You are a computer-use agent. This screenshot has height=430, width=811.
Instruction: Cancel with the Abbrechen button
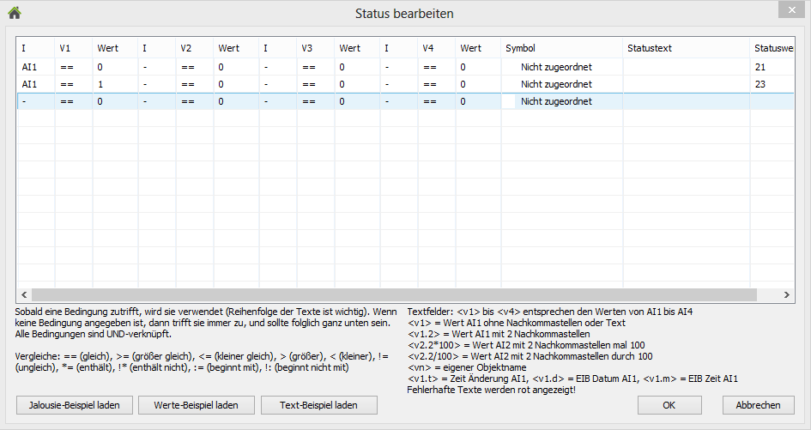coord(759,405)
